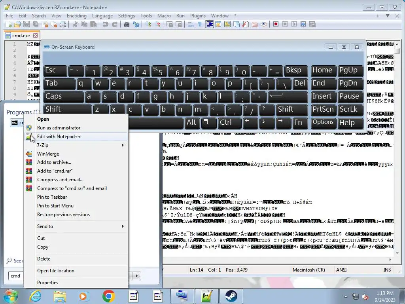This screenshot has height=304, width=405.
Task: Click the Options key on On-Screen Keyboard
Action: coord(323,123)
